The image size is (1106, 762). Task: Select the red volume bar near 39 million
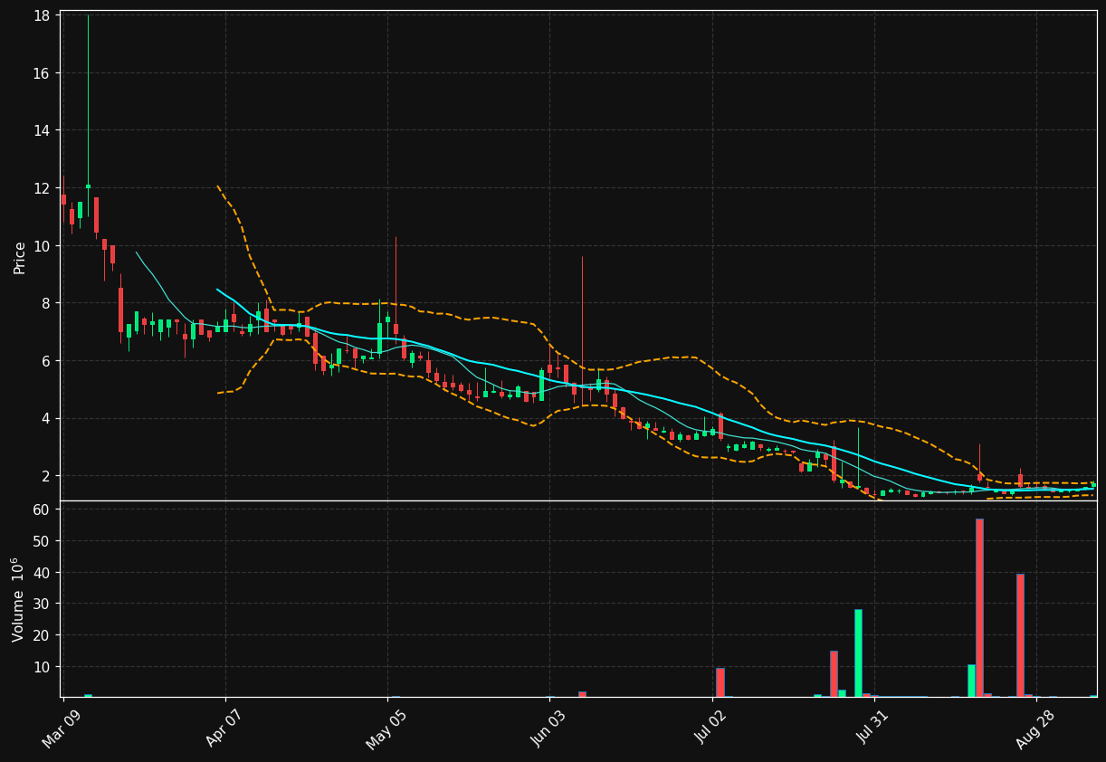point(1020,635)
